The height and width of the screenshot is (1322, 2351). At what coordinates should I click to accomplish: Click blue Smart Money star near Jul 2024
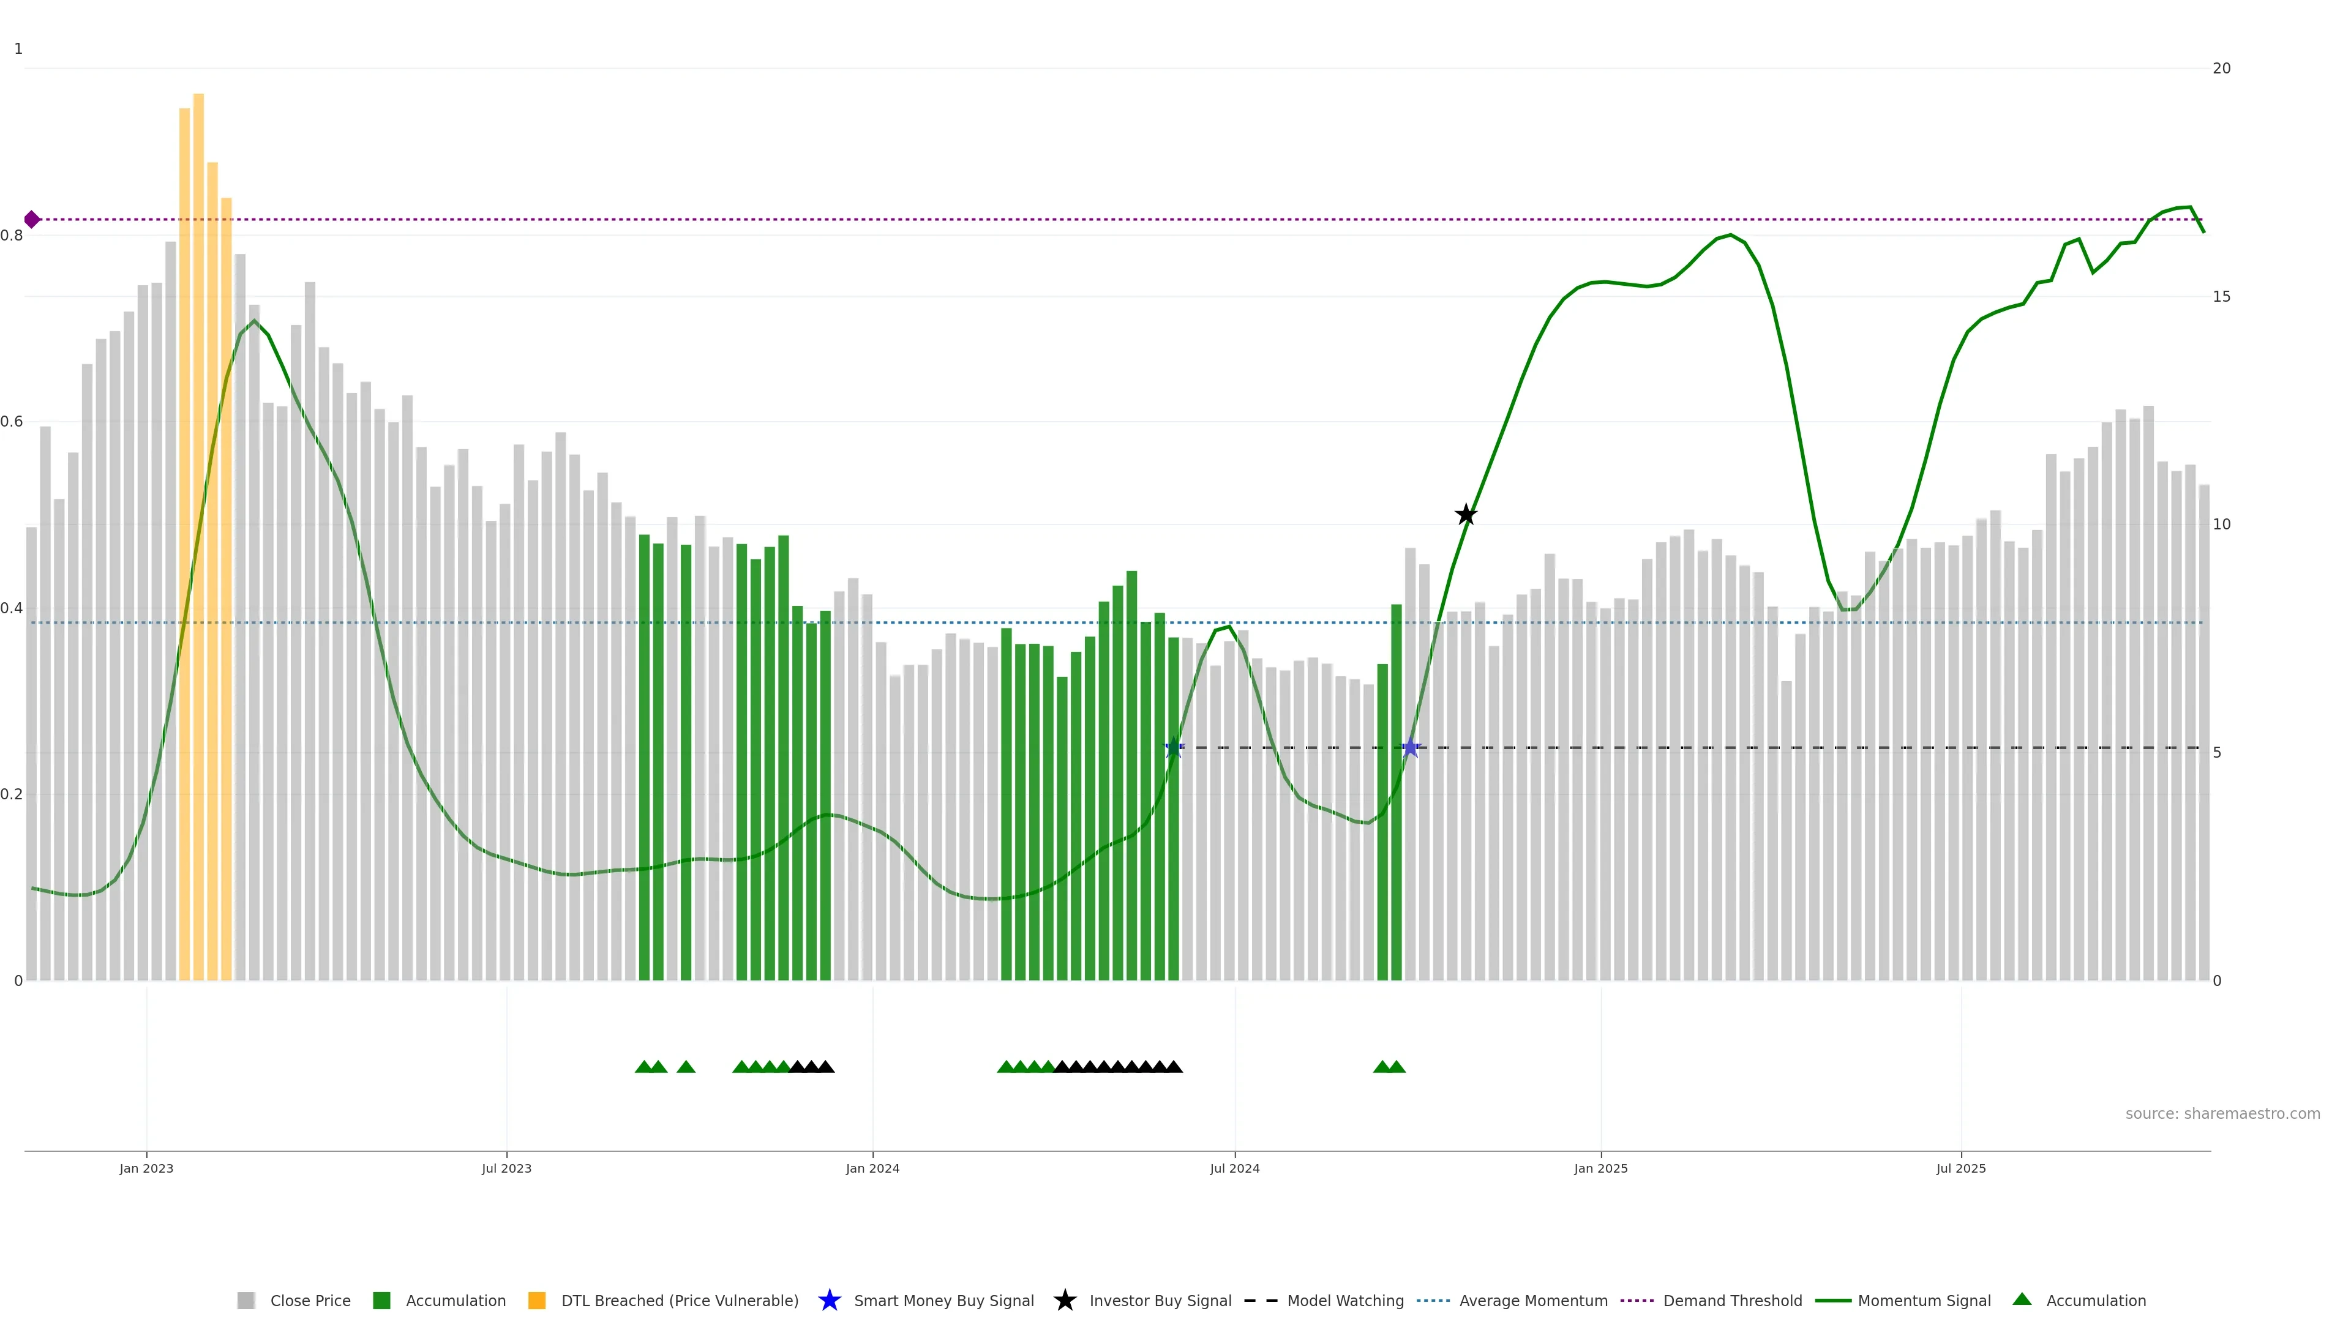(1174, 748)
